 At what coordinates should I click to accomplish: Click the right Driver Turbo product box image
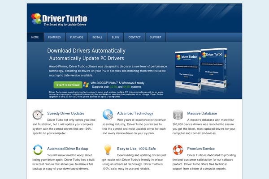pyautogui.click(x=214, y=68)
